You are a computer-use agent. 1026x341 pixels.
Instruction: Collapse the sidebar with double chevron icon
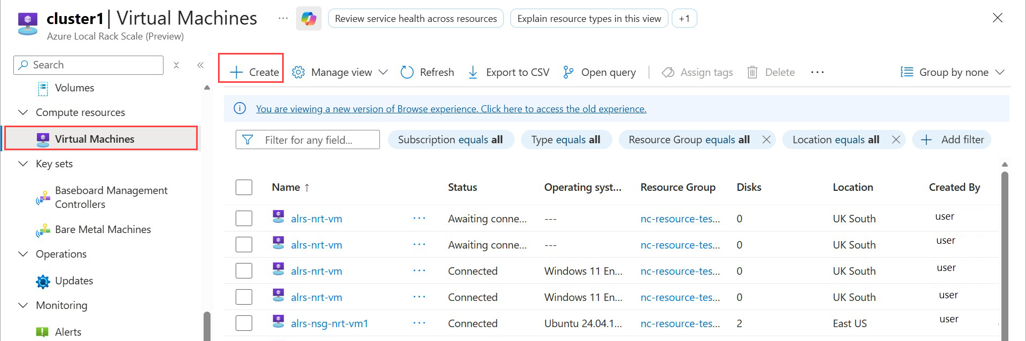(200, 65)
